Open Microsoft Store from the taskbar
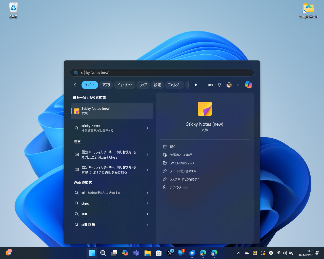324x259 pixels. [159, 253]
